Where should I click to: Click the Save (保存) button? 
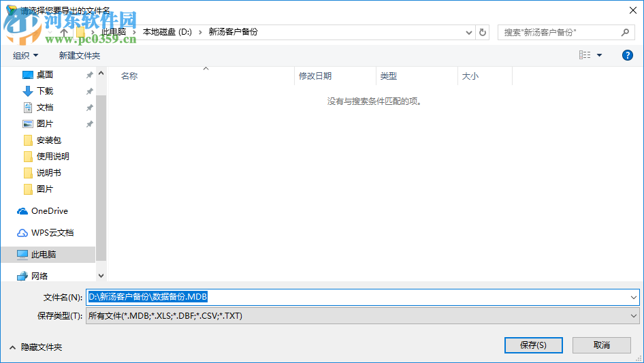pos(533,345)
